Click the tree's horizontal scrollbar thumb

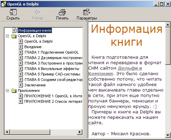(x=30, y=132)
